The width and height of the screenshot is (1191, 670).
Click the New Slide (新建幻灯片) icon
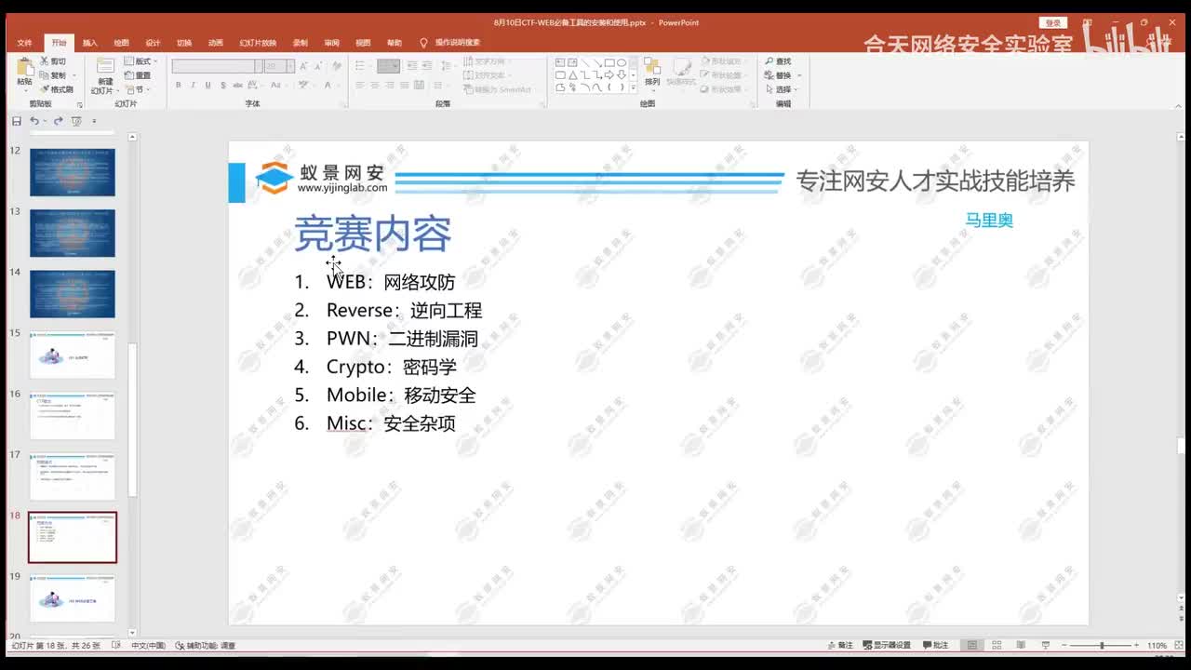[105, 67]
